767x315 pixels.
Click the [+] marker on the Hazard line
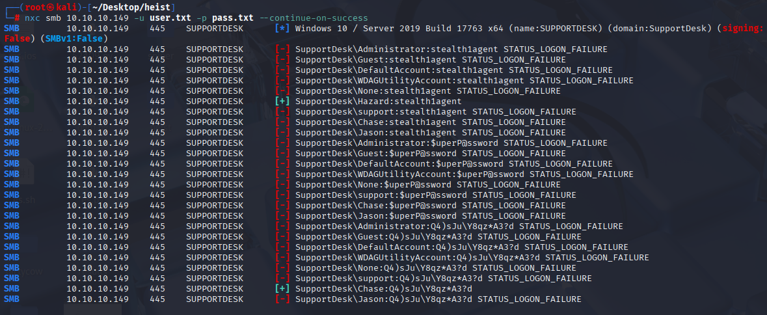point(282,102)
